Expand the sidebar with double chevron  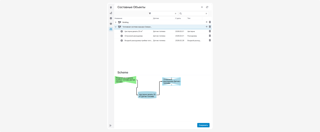(110, 125)
